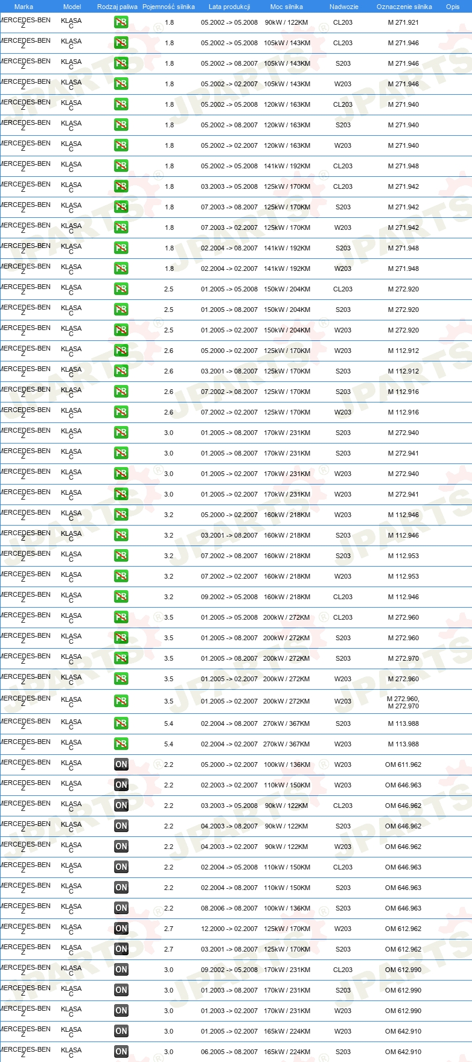This screenshot has height=1062, width=472.
Task: Click diesel ON icon for S203 OM 642.910 row
Action: pos(121,1052)
